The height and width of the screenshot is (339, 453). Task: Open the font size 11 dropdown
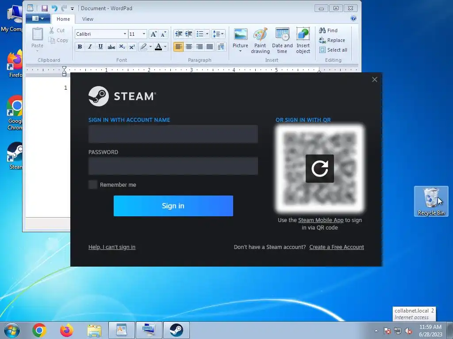pyautogui.click(x=144, y=34)
